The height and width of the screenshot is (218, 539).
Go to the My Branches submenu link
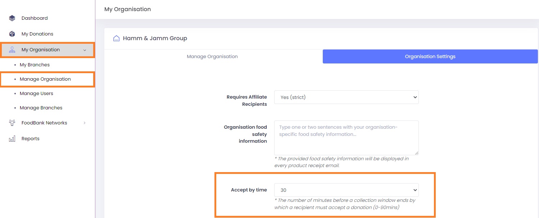[35, 65]
